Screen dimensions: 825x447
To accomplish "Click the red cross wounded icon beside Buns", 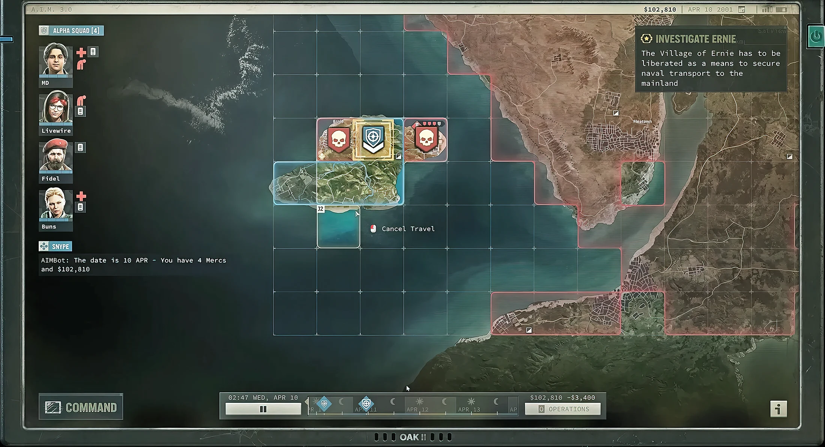I will [81, 196].
